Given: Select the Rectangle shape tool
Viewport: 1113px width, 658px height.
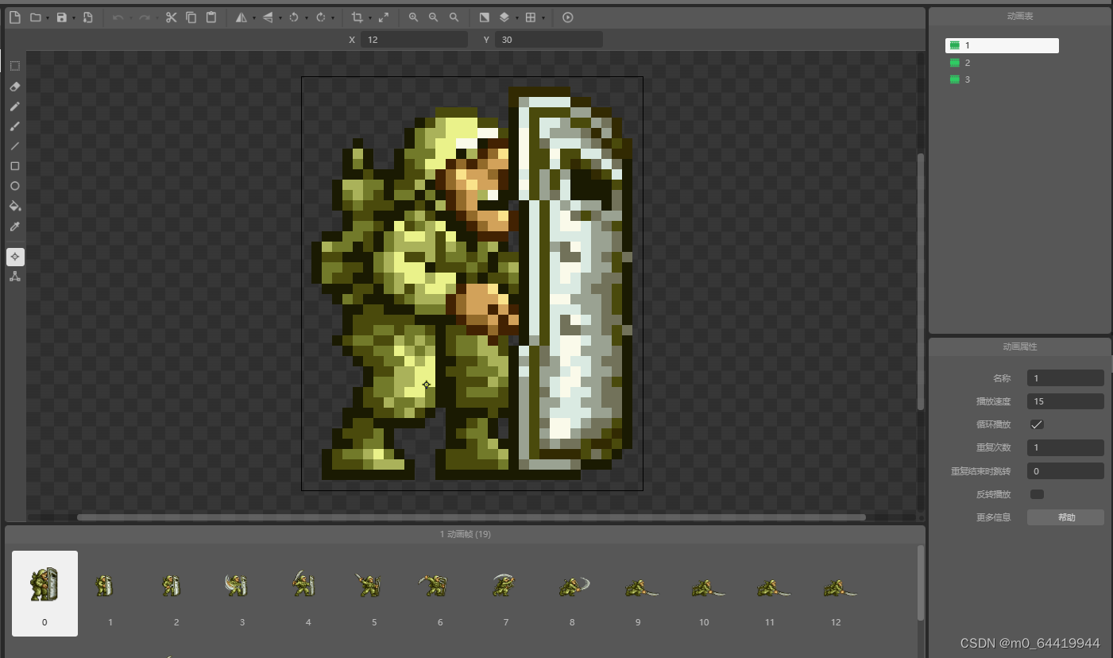Looking at the screenshot, I should (x=14, y=166).
